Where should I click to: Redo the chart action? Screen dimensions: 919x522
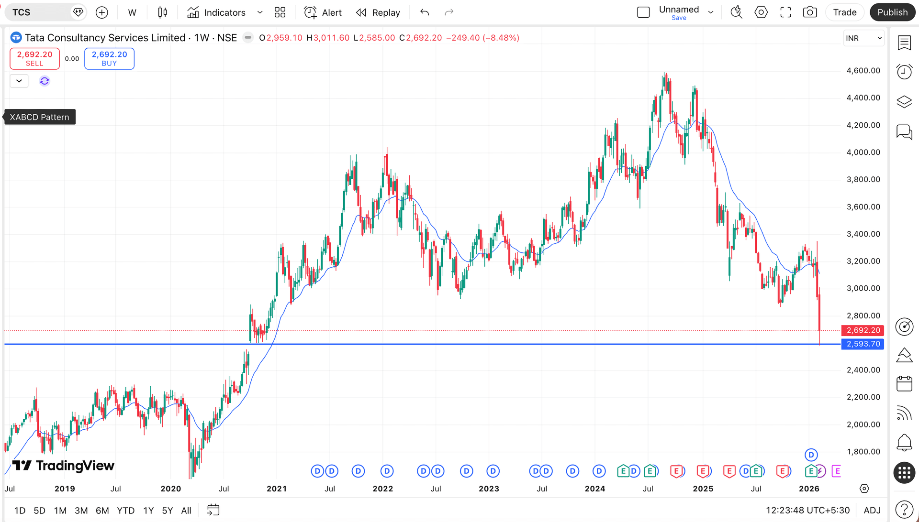(449, 12)
